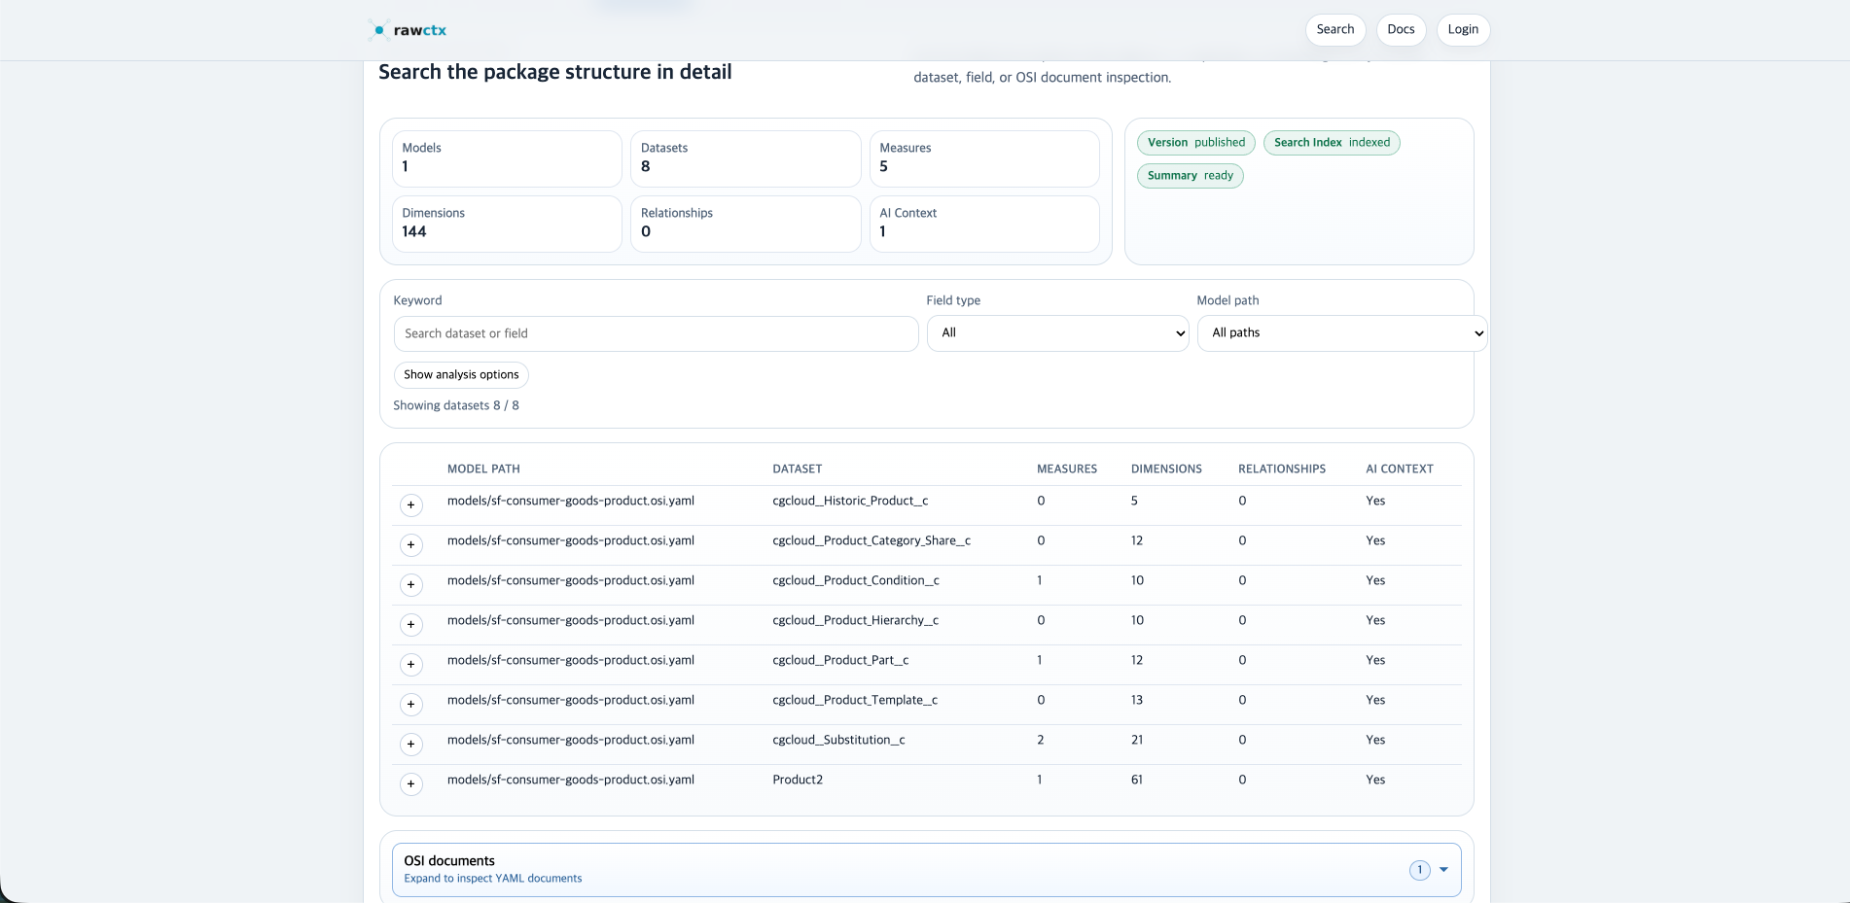The height and width of the screenshot is (903, 1850).
Task: Open Docs in the top navigation
Action: (1401, 30)
